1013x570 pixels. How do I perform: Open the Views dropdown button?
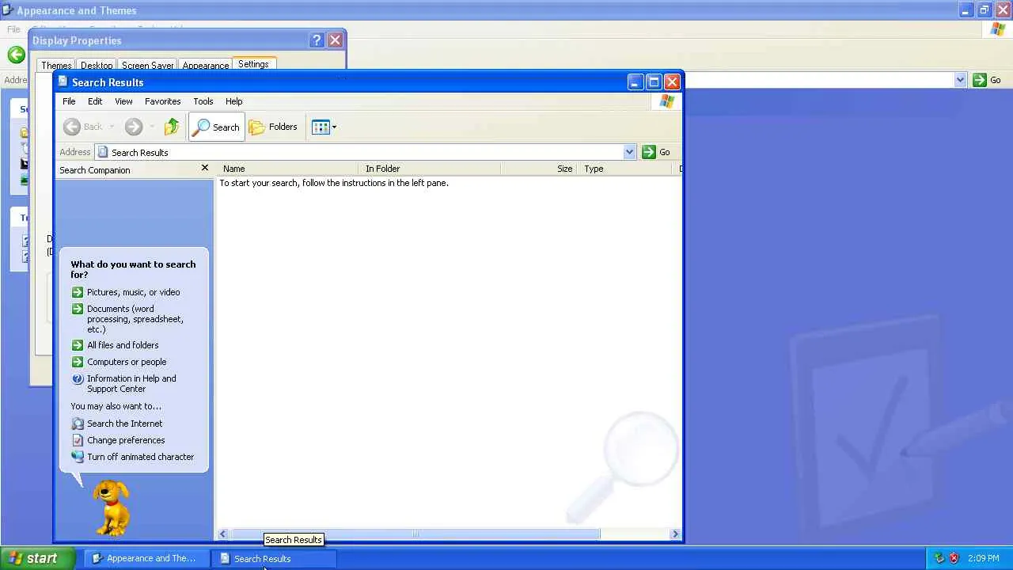(324, 127)
